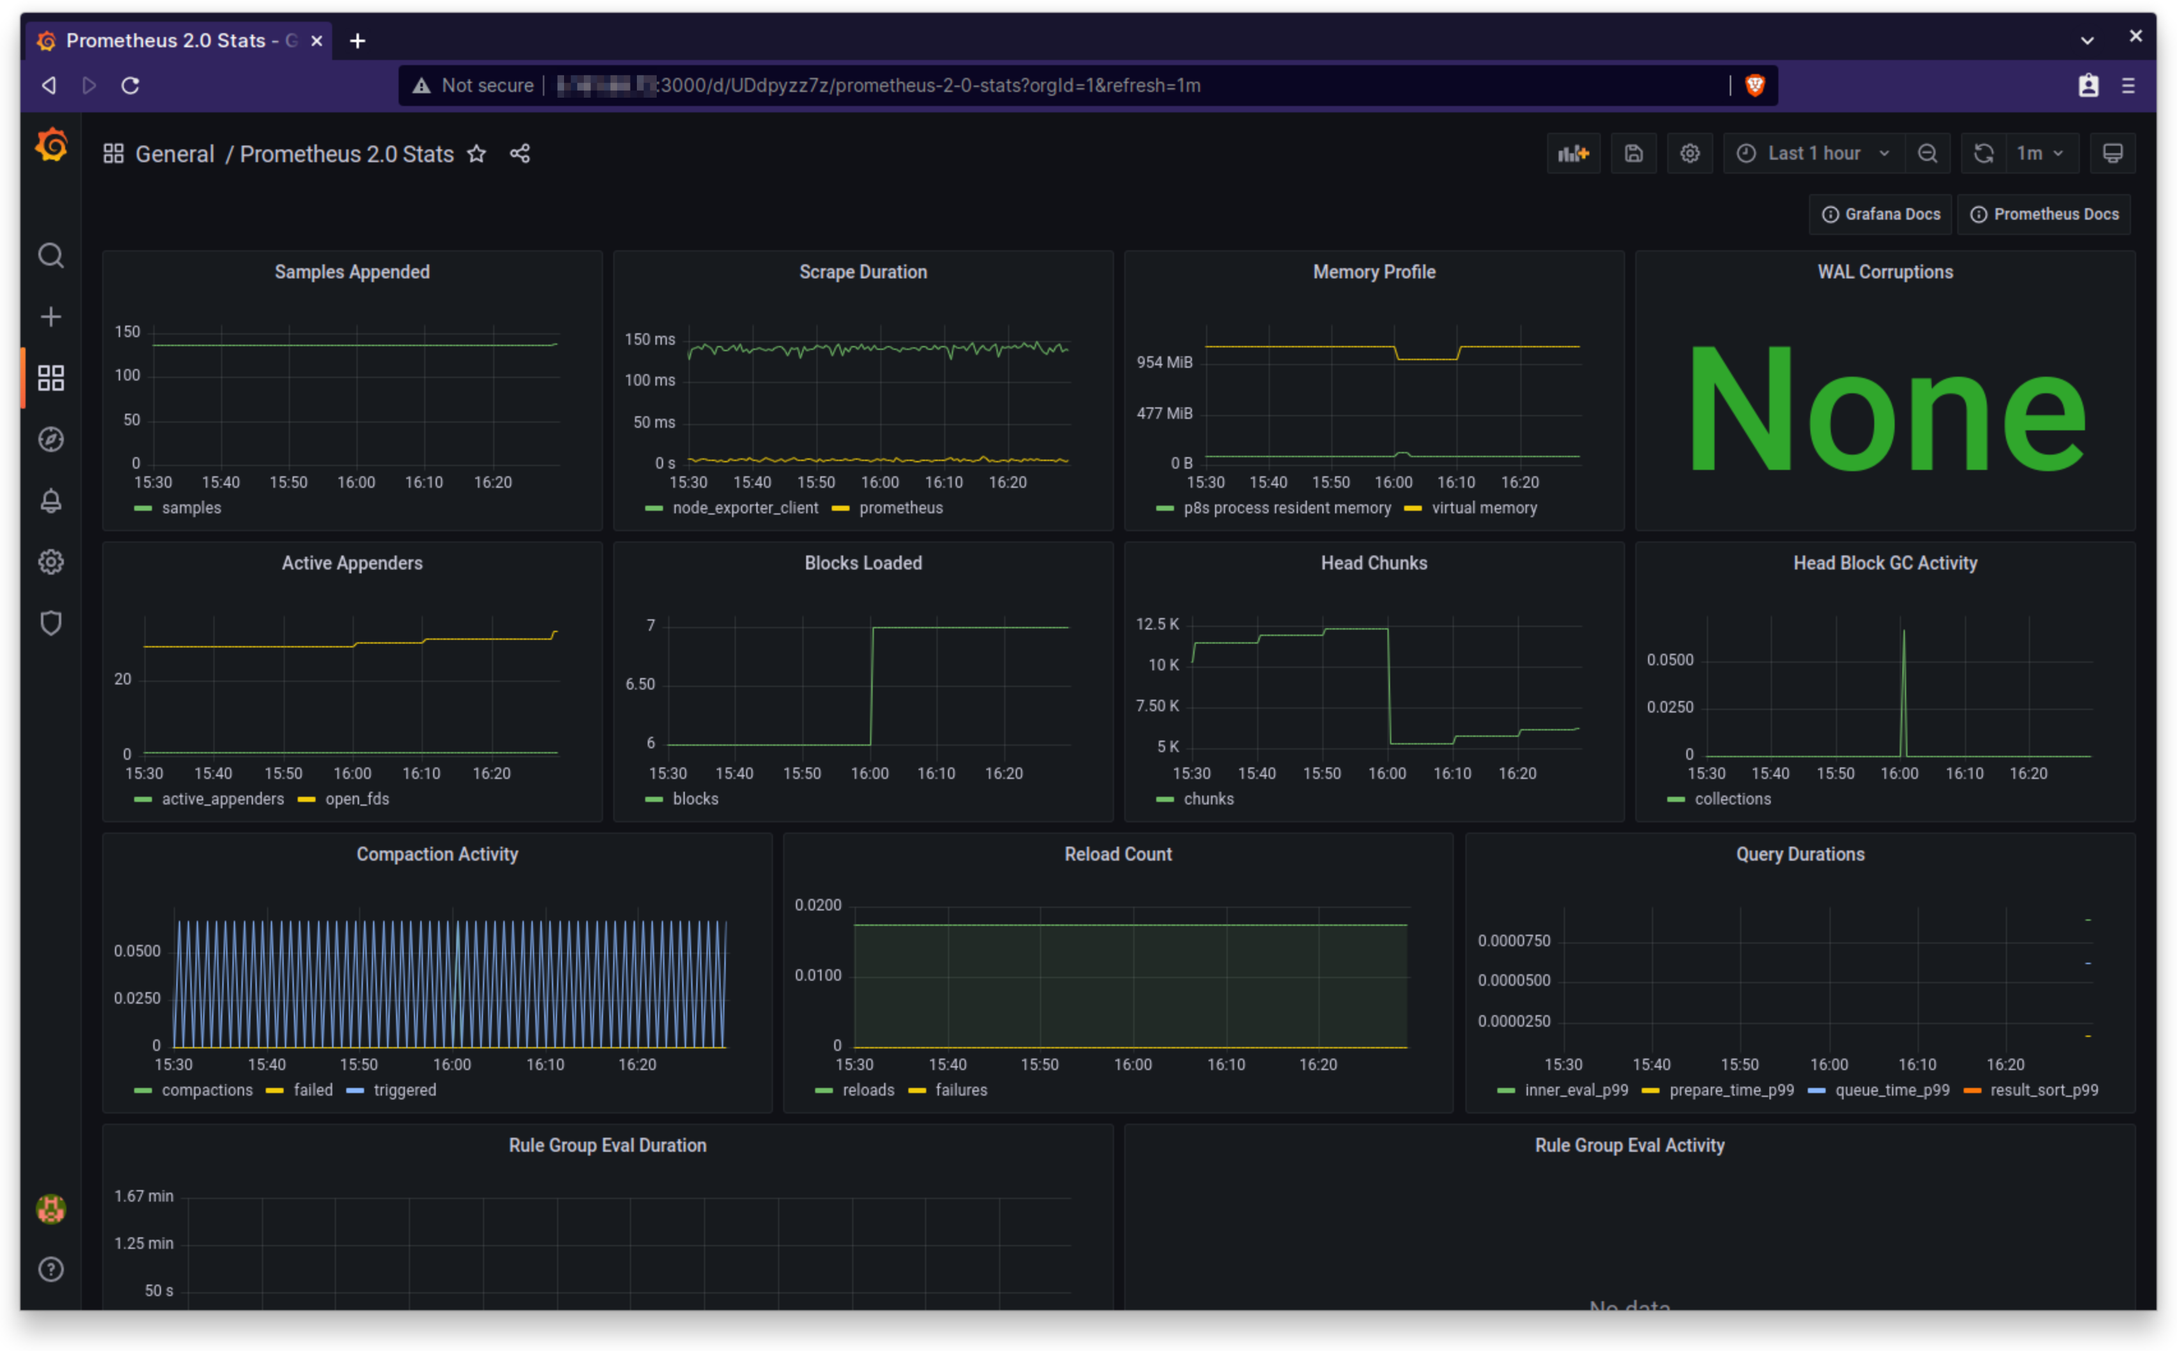The width and height of the screenshot is (2177, 1351).
Task: Open the share dashboard icon
Action: [x=520, y=154]
